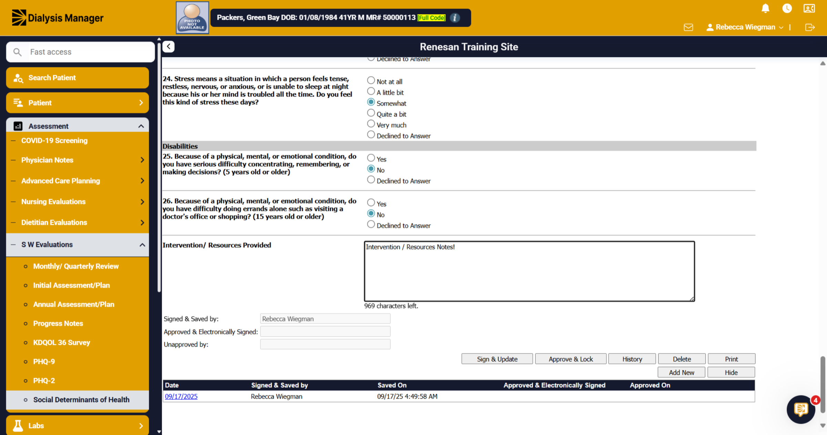Click the Labs flask icon
This screenshot has width=827, height=435.
pos(18,426)
